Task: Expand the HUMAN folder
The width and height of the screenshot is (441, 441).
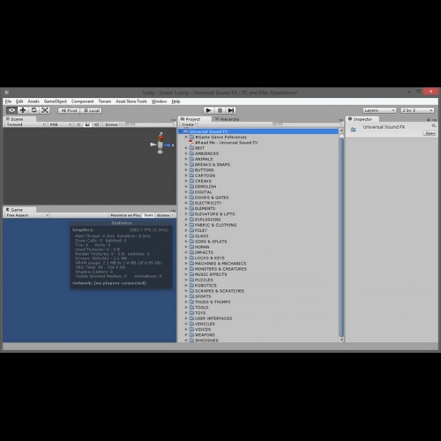Action: [x=186, y=247]
